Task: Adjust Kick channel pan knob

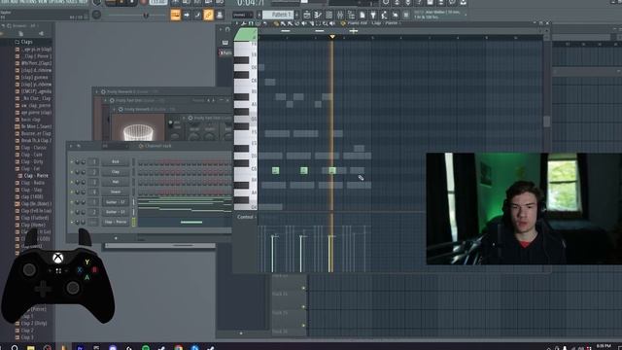Action: tap(78, 162)
